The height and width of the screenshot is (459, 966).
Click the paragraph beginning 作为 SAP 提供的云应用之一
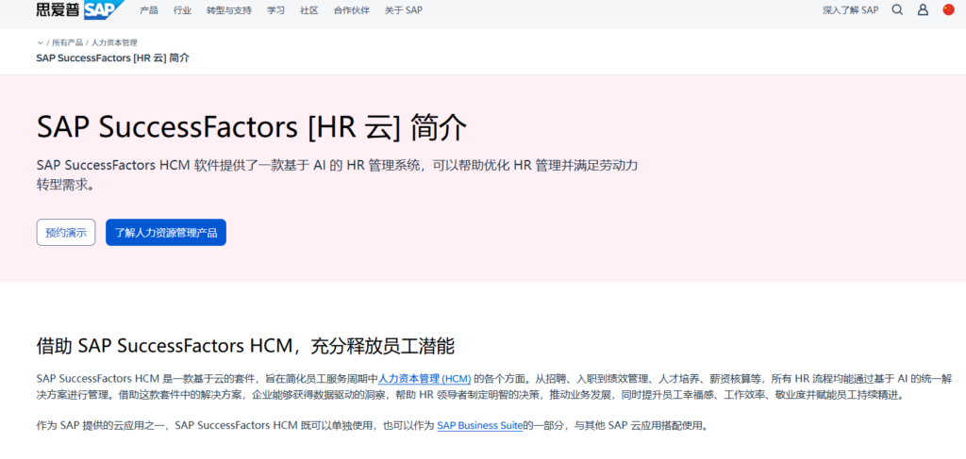[372, 425]
